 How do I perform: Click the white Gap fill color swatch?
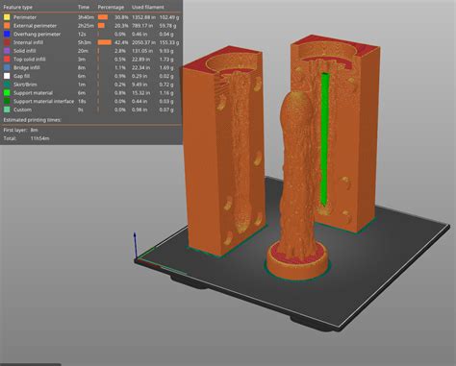click(x=7, y=76)
